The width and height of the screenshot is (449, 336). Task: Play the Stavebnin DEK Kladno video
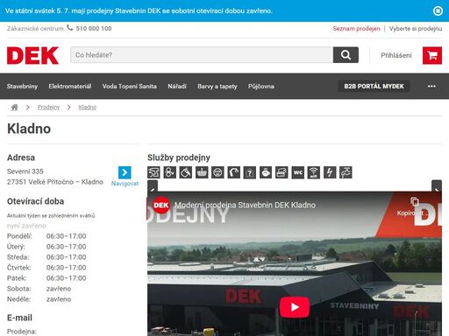click(295, 307)
